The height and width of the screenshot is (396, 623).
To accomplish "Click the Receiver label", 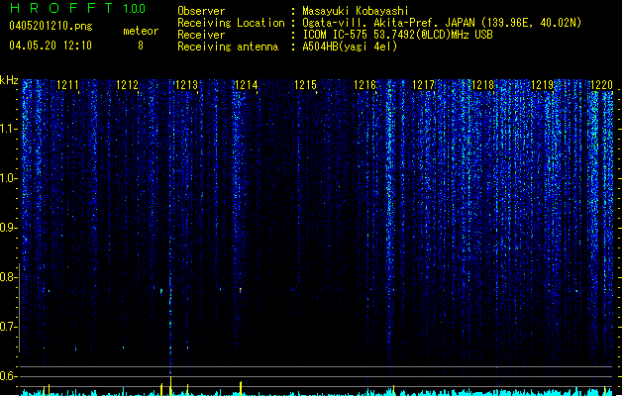I will 201,35.
